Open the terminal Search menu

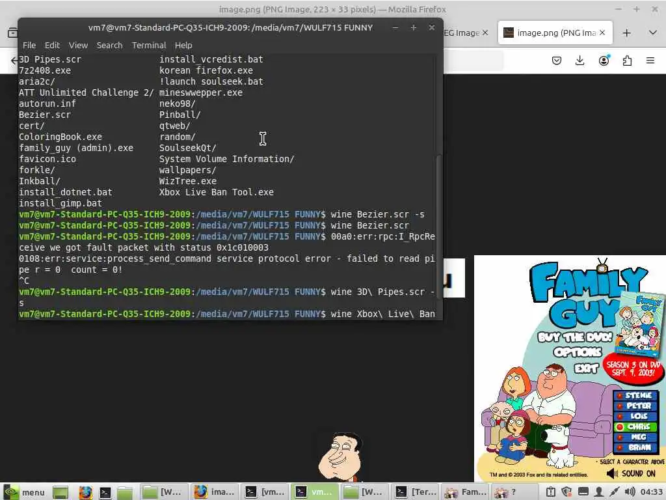[109, 45]
